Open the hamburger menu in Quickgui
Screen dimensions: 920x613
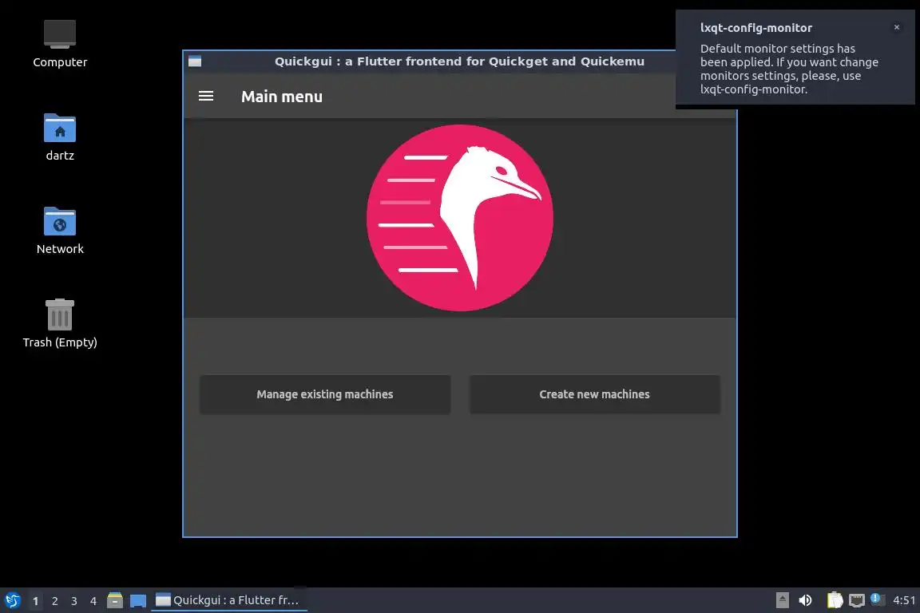(x=206, y=97)
